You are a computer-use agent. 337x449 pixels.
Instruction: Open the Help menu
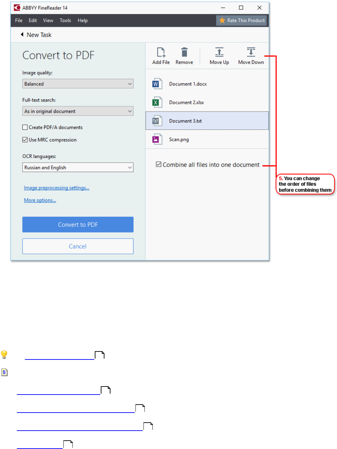(x=83, y=20)
